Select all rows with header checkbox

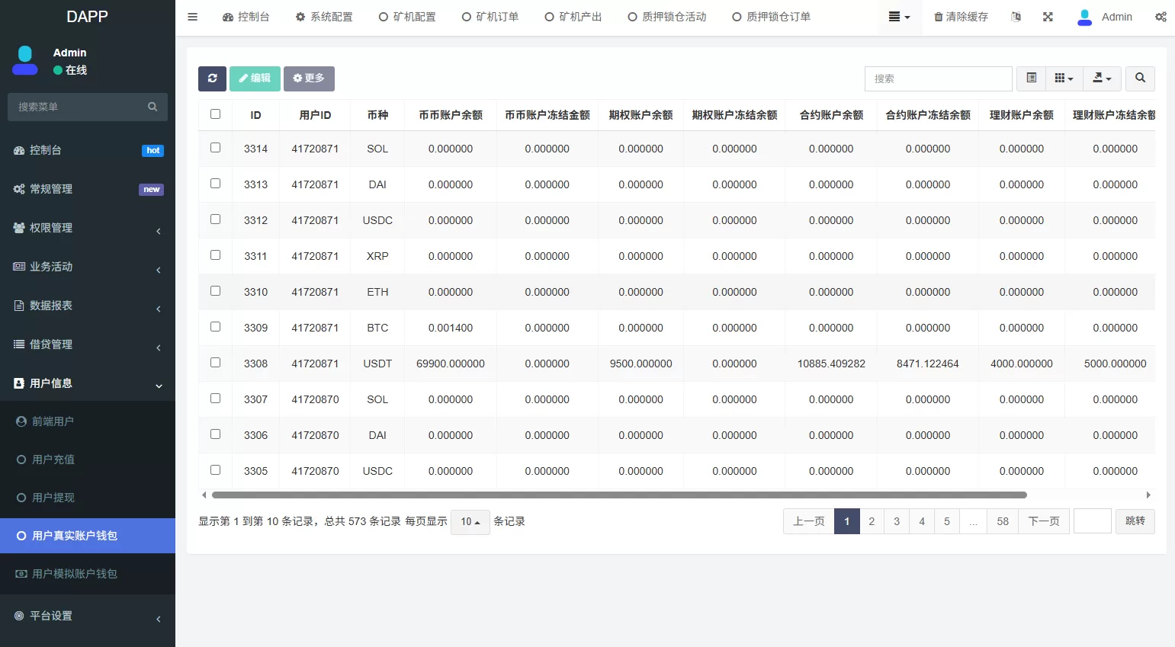216,114
